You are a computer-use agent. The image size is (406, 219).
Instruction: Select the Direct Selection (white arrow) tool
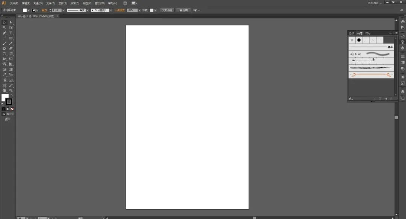[11, 22]
